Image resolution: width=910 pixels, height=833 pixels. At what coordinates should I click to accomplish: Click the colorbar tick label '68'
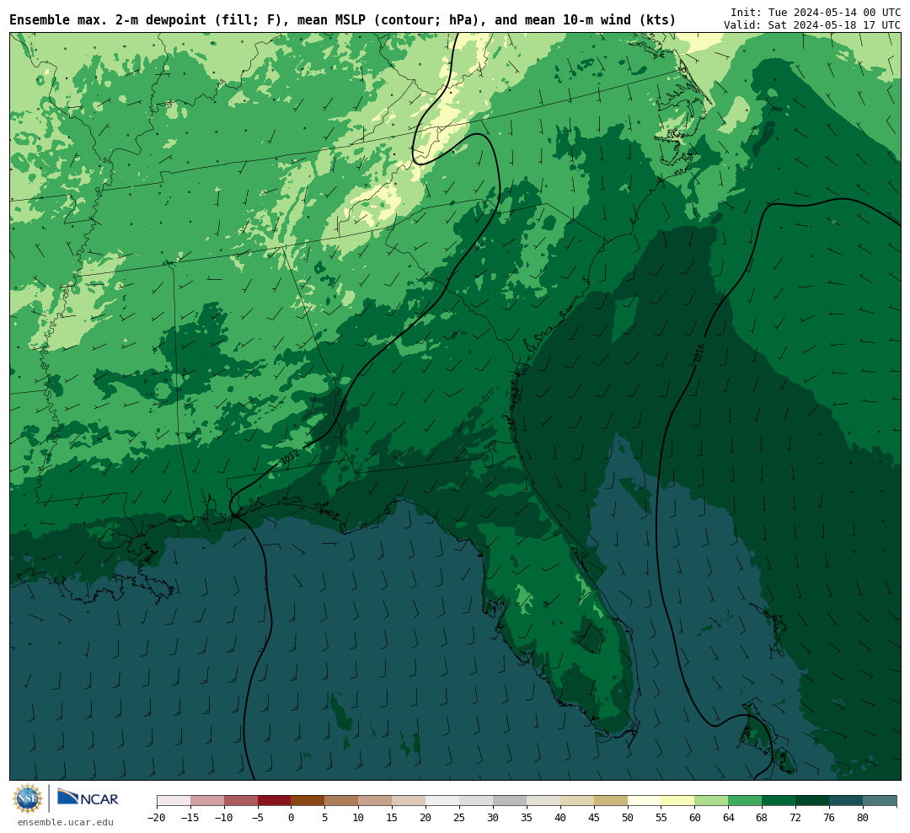pos(763,818)
